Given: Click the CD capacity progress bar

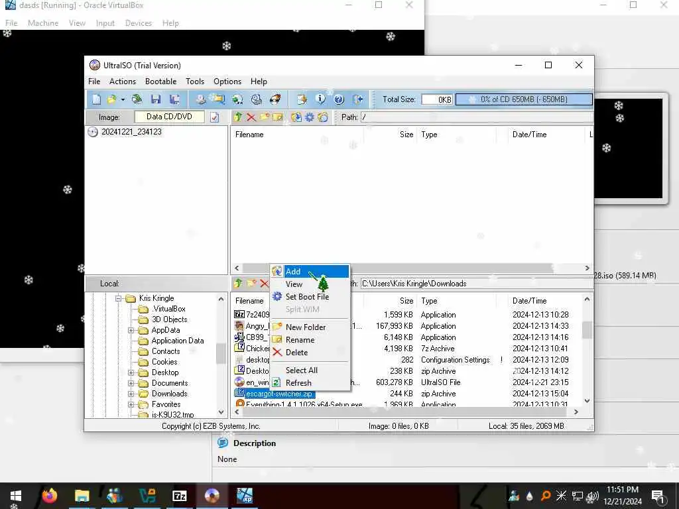Looking at the screenshot, I should pyautogui.click(x=524, y=99).
